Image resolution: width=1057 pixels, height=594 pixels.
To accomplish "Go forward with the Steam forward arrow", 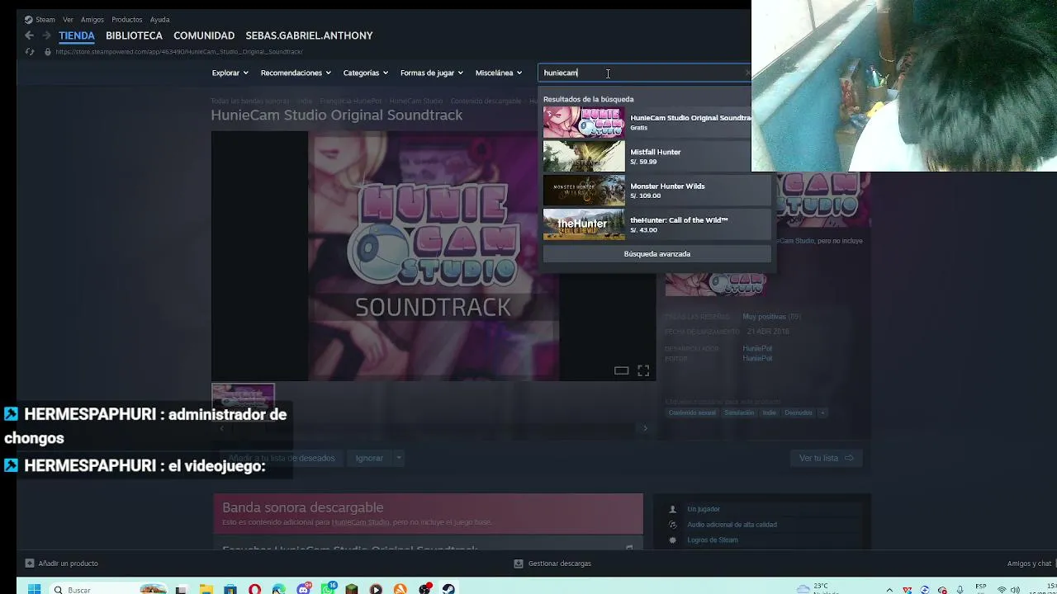I will click(46, 35).
